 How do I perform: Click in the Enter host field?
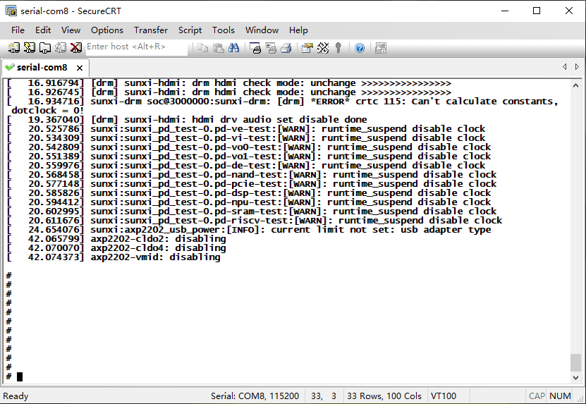[x=136, y=47]
